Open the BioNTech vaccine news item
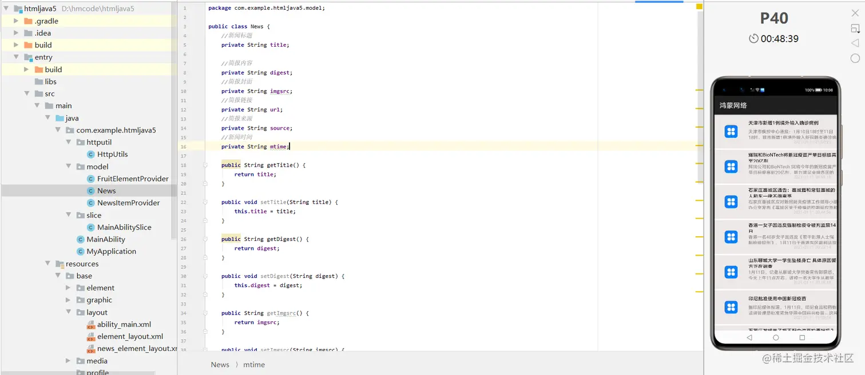This screenshot has width=865, height=375. (x=776, y=167)
